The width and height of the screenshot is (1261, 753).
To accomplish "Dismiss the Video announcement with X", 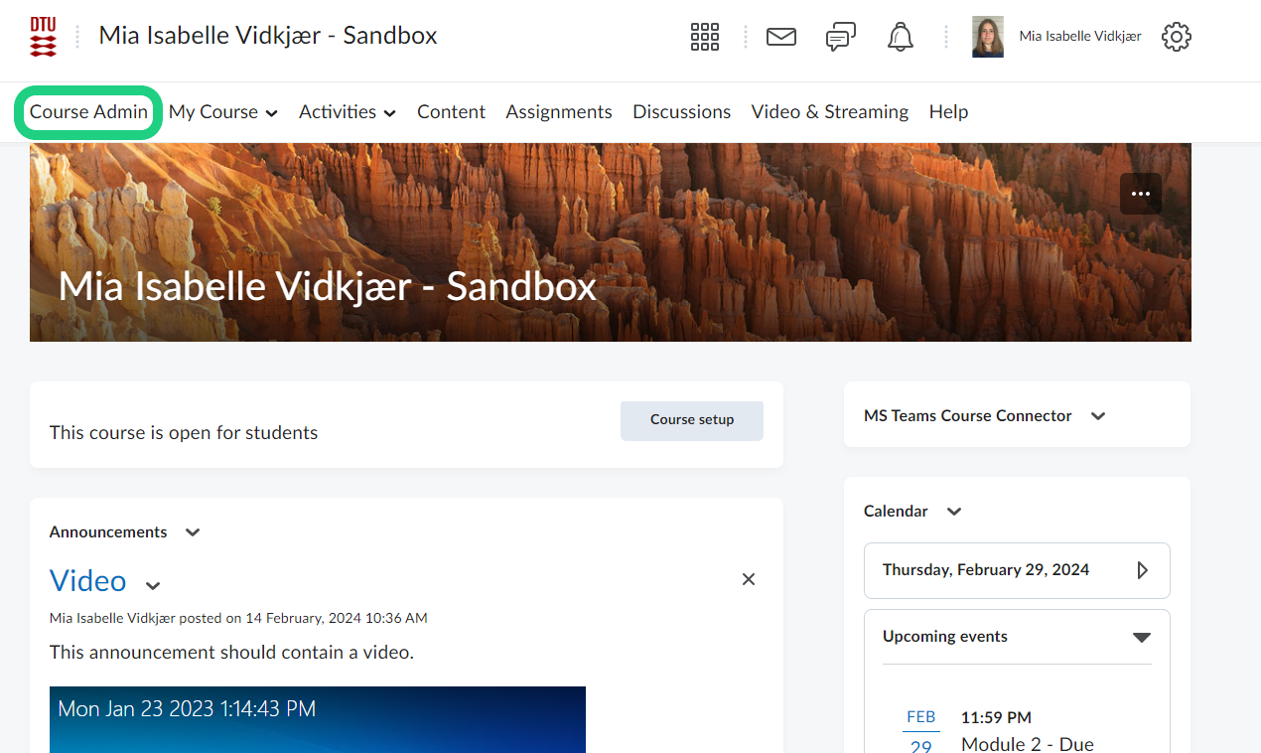I will click(749, 579).
